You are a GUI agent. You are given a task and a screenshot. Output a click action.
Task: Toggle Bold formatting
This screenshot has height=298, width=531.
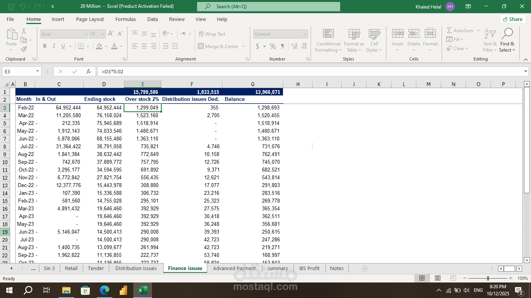45,46
